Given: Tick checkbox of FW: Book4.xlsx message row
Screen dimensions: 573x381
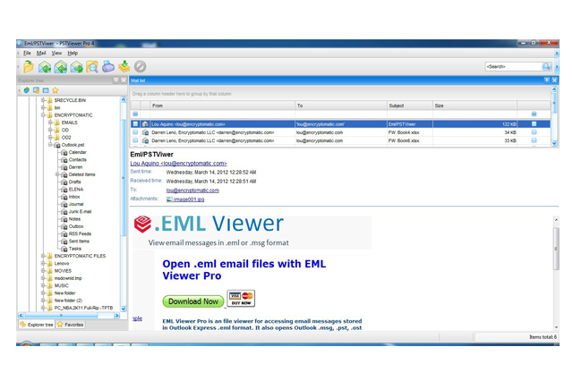Looking at the screenshot, I should [135, 132].
